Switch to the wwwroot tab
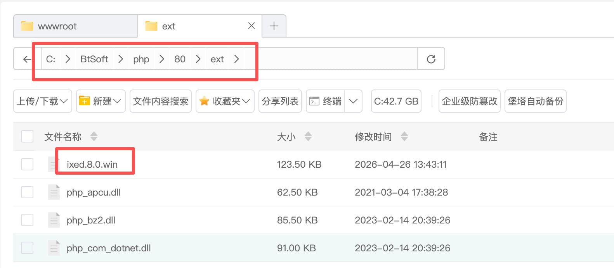Screen dimensions: 614x268 tap(57, 26)
